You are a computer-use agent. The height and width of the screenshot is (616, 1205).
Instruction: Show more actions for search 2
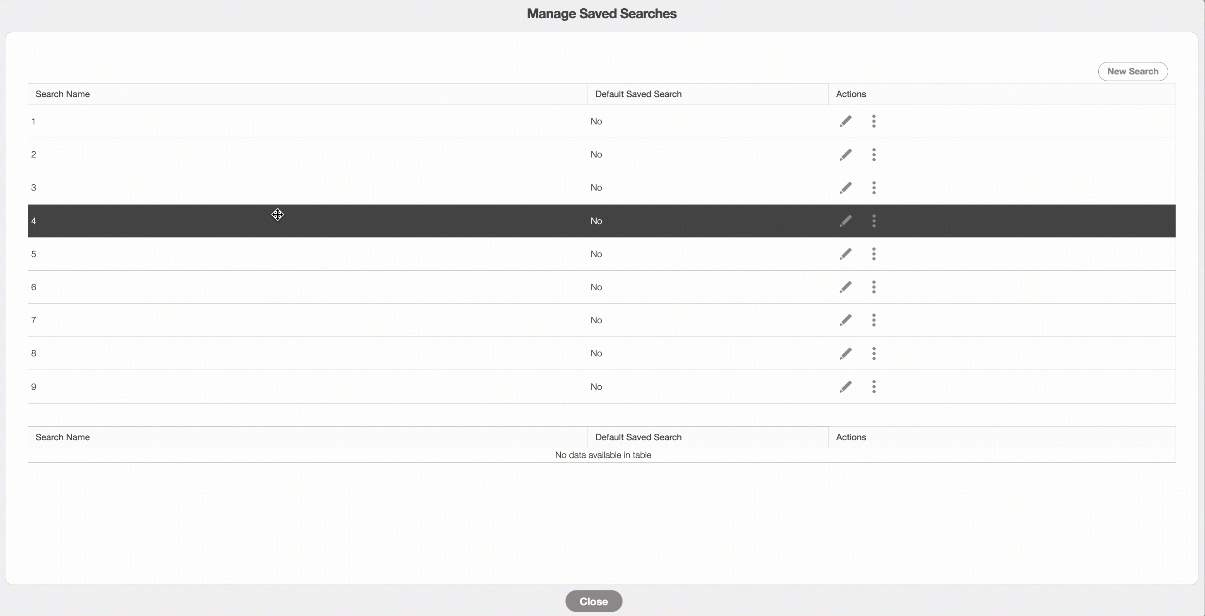(x=874, y=155)
